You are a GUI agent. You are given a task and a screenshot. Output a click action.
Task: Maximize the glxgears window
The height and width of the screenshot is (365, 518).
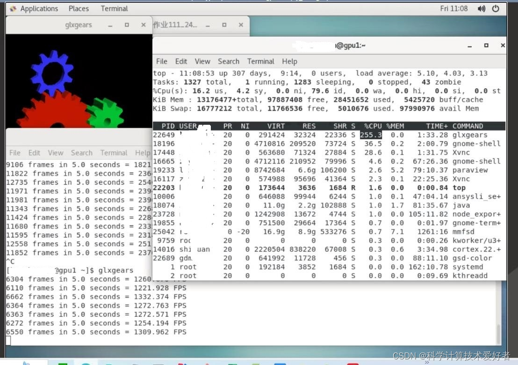tap(127, 25)
